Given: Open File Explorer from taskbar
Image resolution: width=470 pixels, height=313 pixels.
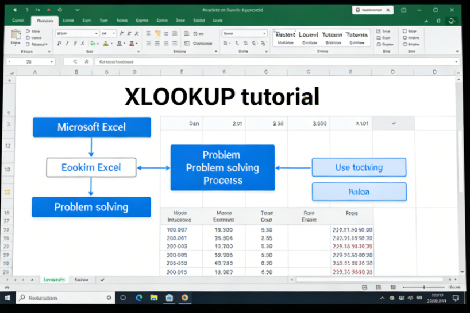Looking at the screenshot, I should (154, 298).
